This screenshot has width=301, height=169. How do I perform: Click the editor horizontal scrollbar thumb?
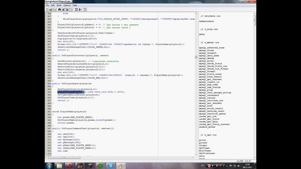tap(64, 158)
